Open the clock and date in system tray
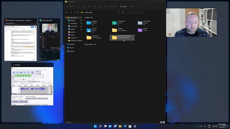This screenshot has width=230, height=129. [x=222, y=126]
